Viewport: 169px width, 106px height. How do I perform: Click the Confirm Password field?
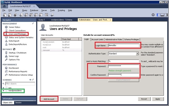point(124,75)
